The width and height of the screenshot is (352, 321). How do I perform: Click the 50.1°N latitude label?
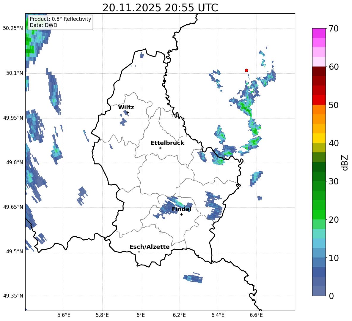[15, 73]
